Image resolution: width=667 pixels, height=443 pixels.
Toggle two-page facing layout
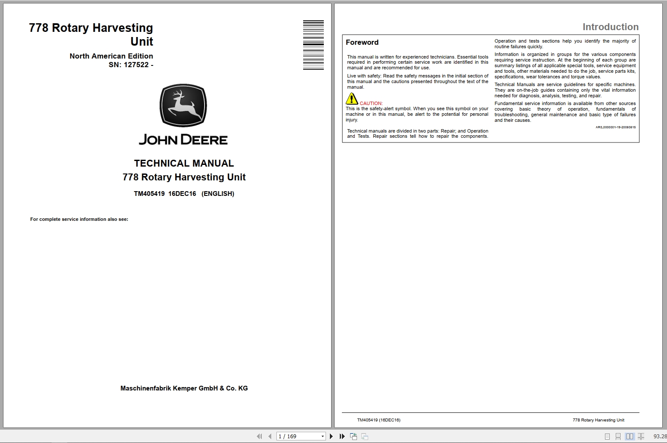[x=630, y=437]
